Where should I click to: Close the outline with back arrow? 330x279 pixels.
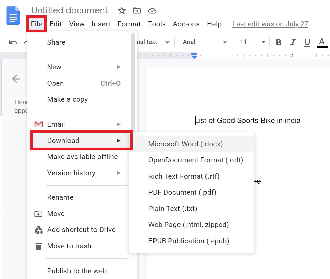tap(16, 79)
